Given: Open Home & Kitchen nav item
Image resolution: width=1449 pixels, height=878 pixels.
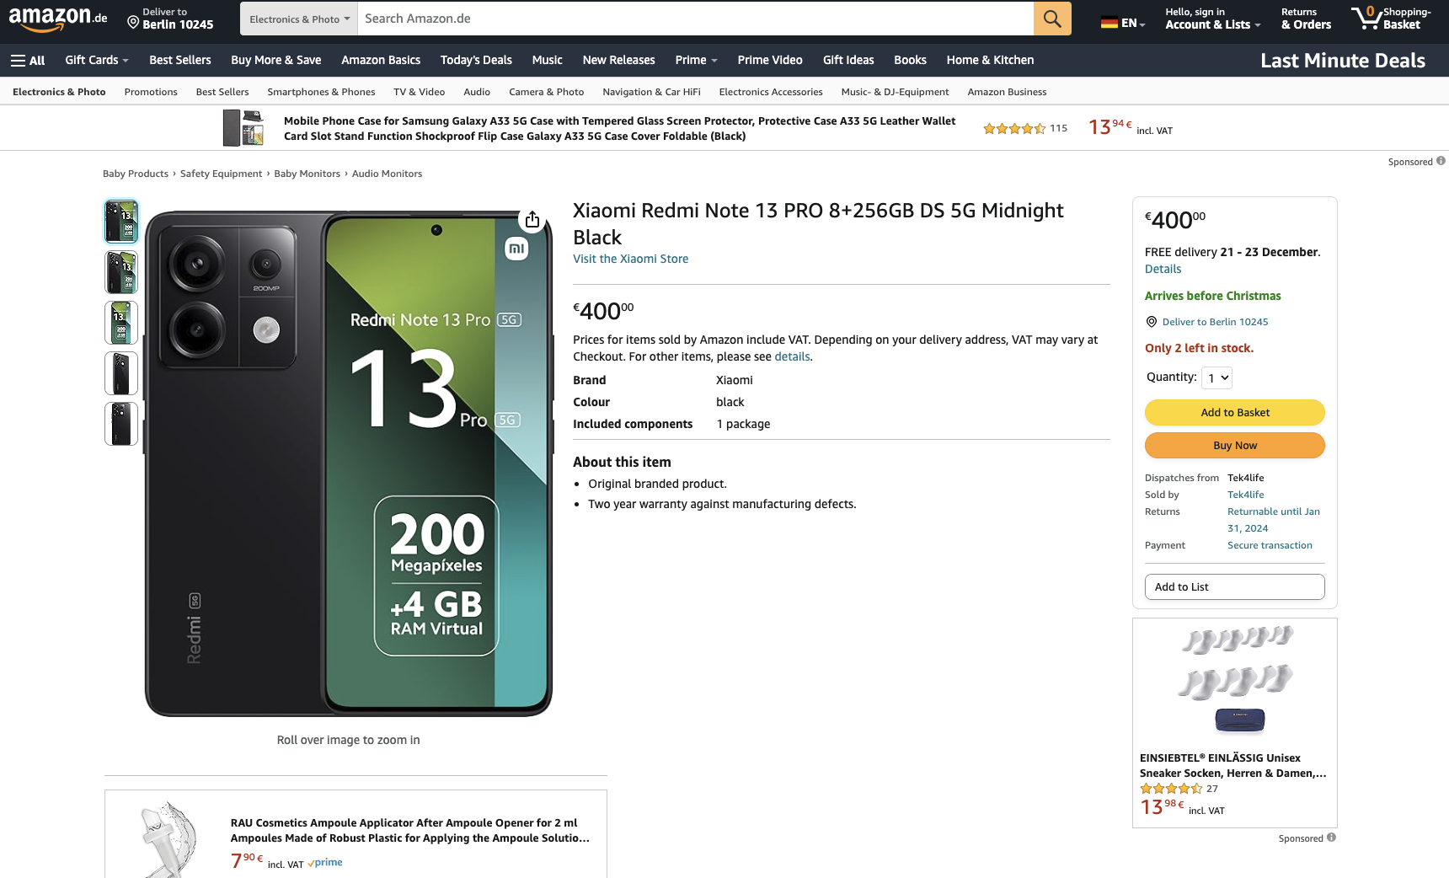Looking at the screenshot, I should tap(990, 61).
